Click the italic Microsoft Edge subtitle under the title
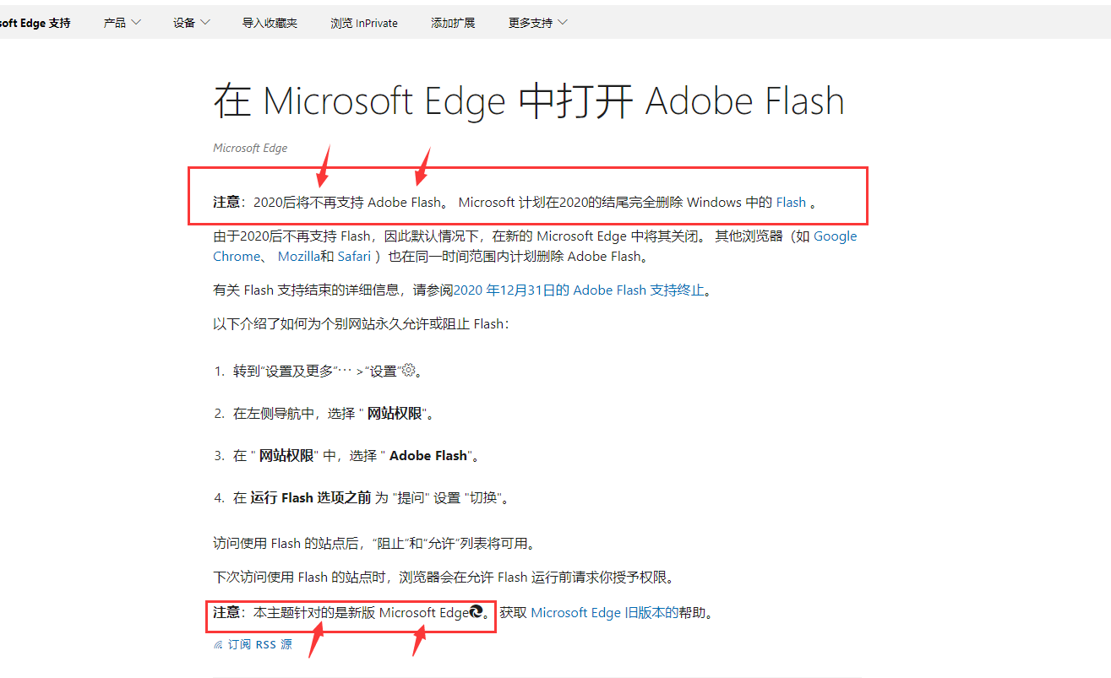Screen dimensions: 1111x678 pos(250,148)
